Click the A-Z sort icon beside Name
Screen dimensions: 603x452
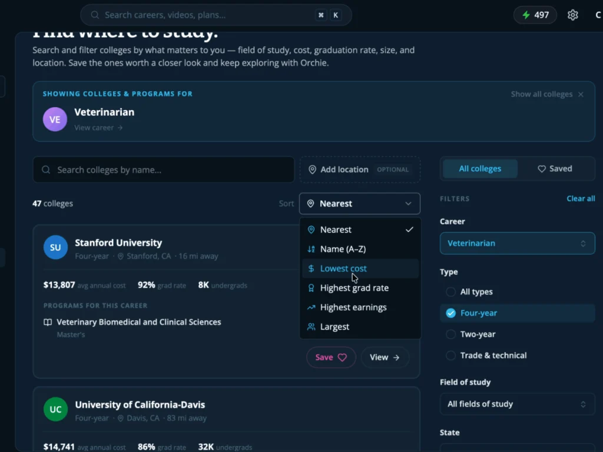pos(311,249)
